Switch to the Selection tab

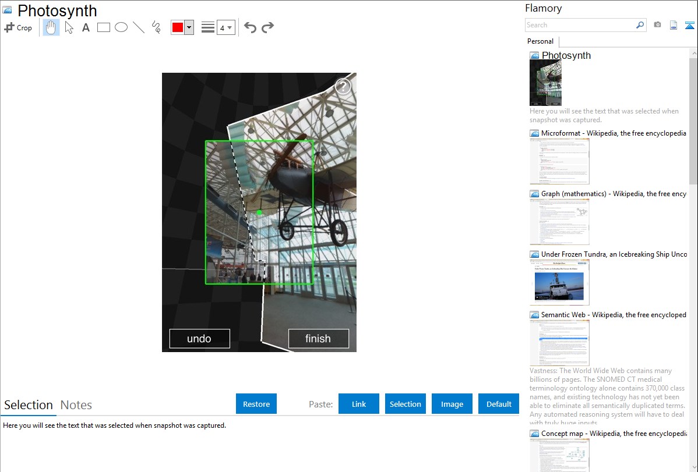[29, 405]
